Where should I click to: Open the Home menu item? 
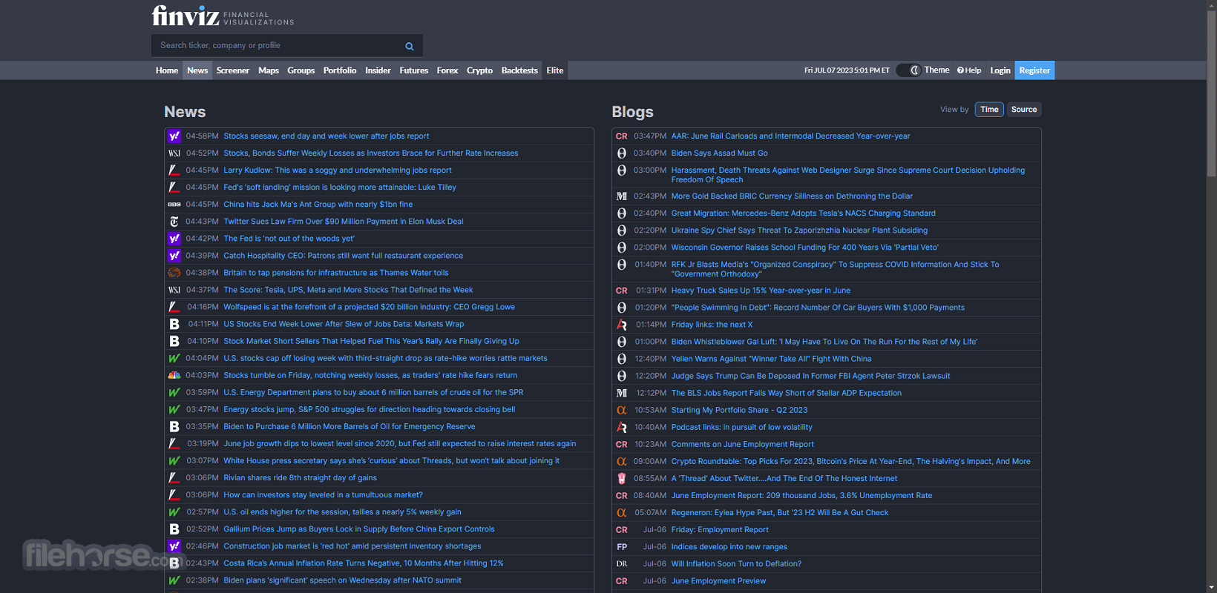tap(167, 70)
